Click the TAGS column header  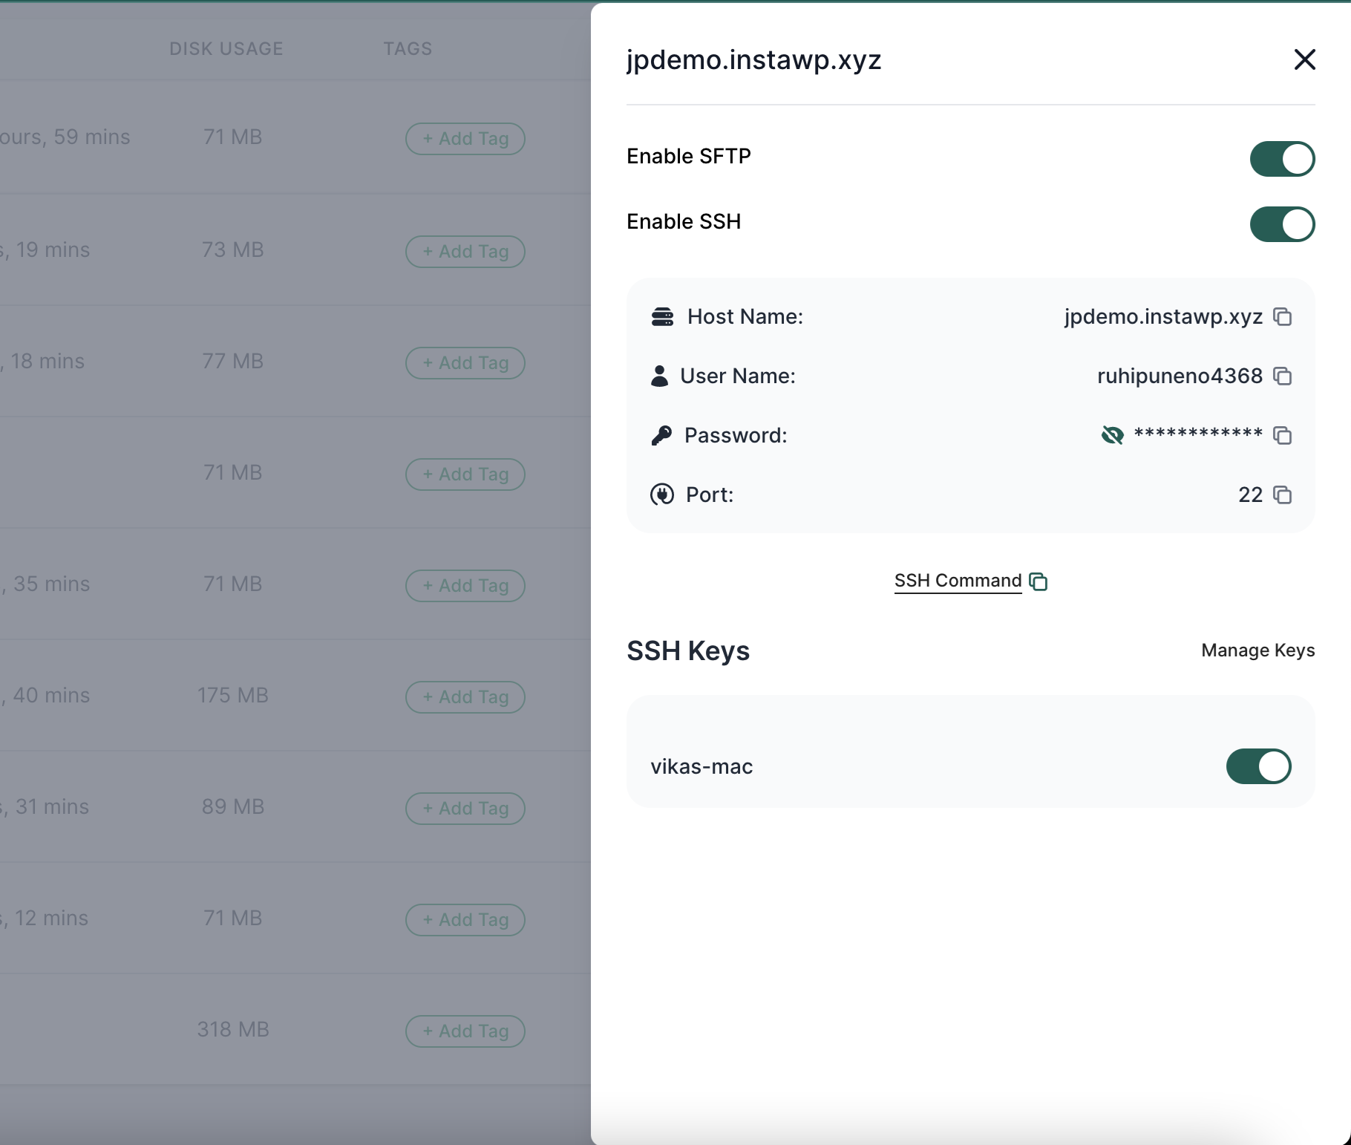click(408, 48)
